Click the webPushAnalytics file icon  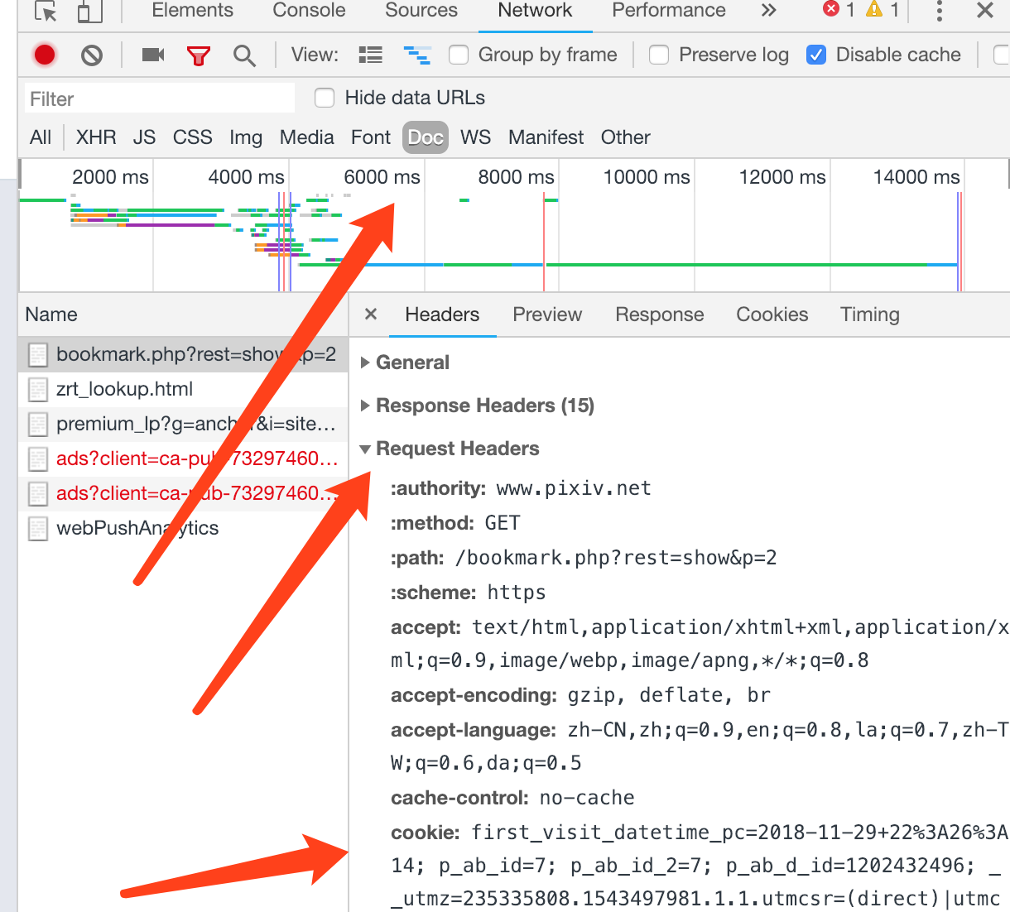(38, 529)
